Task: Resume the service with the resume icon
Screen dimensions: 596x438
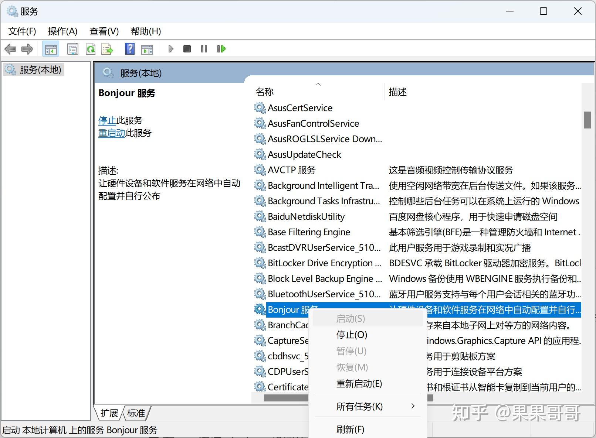Action: 221,49
